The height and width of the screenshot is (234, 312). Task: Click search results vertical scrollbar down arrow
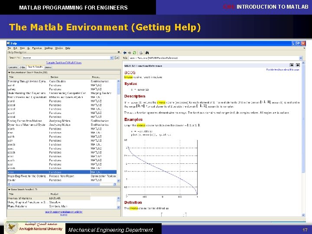click(118, 181)
